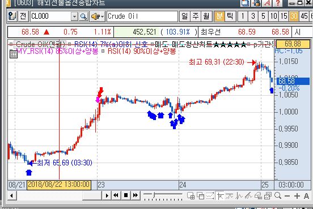Expand the speaker key icon dropdown arrow

103,16
